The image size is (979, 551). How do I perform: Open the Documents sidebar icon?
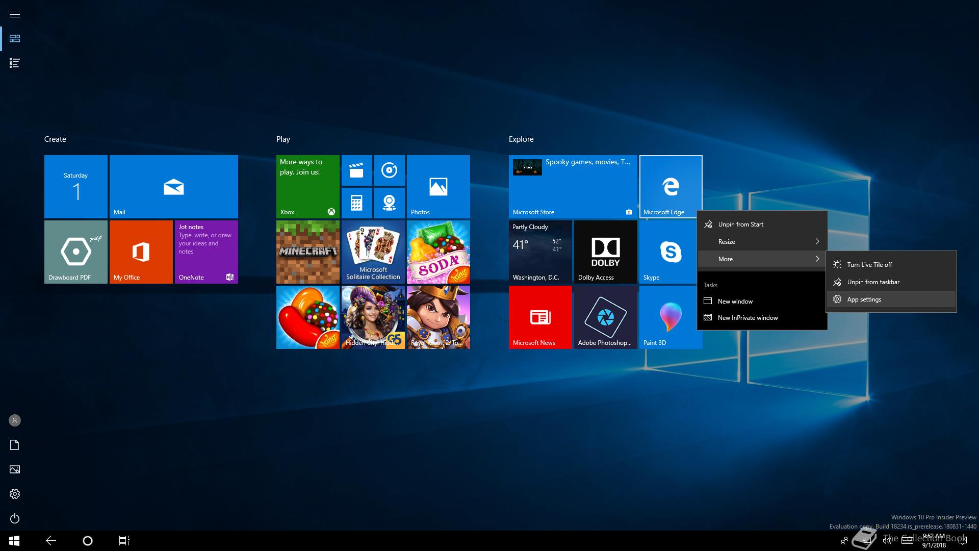(15, 445)
